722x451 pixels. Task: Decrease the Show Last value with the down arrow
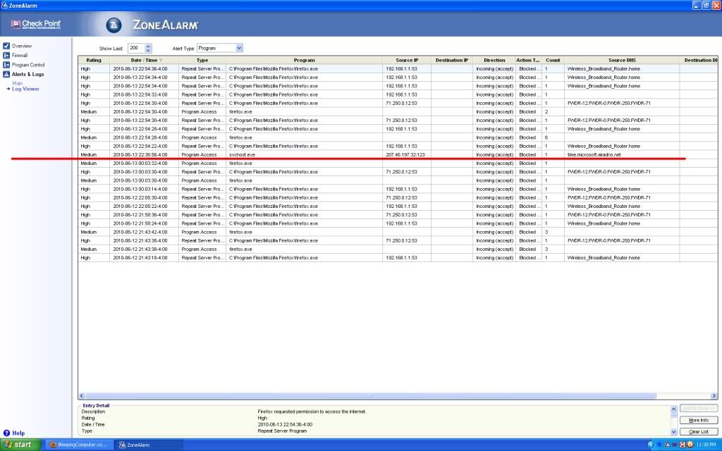148,50
